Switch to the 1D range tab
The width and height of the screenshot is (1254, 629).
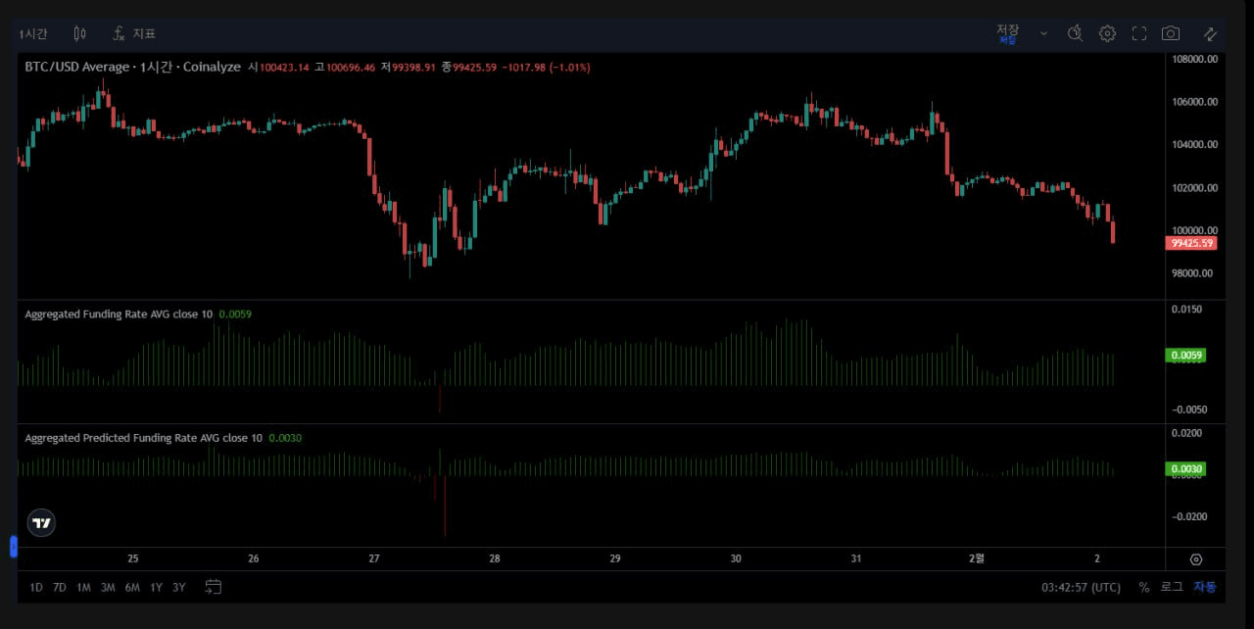click(35, 587)
